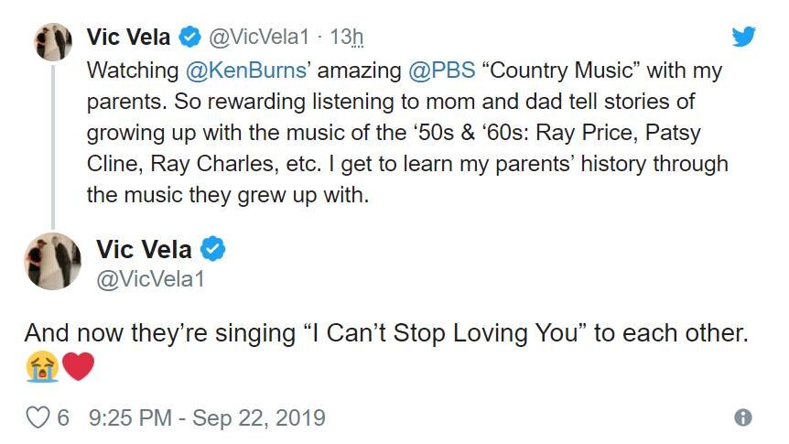Click the larger Vic Vela name in reply
The height and width of the screenshot is (444, 789).
144,248
